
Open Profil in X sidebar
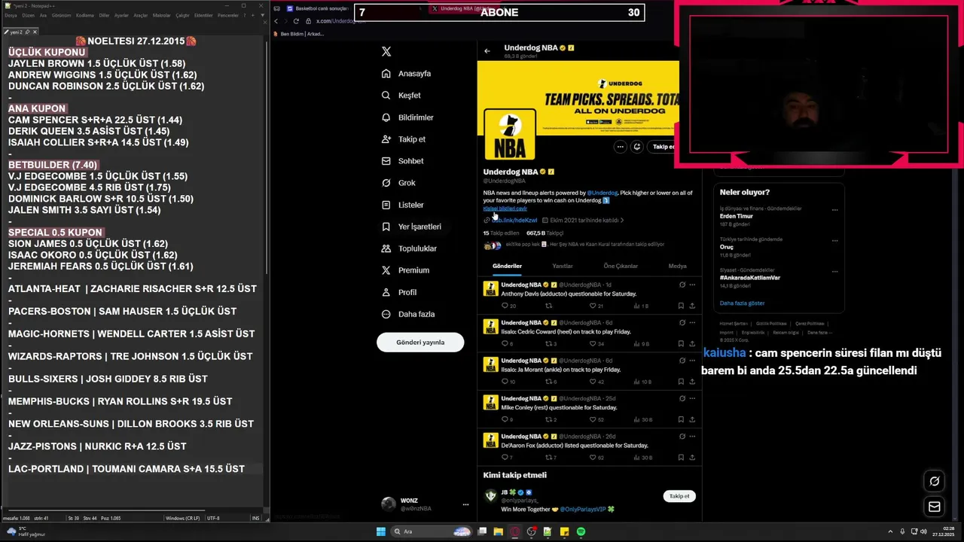coord(399,292)
